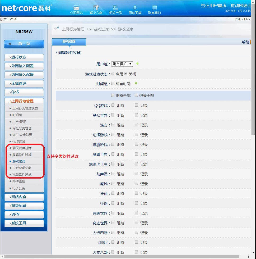Open the 公司网站 icon in header
The height and width of the screenshot is (259, 256).
coord(76,8)
